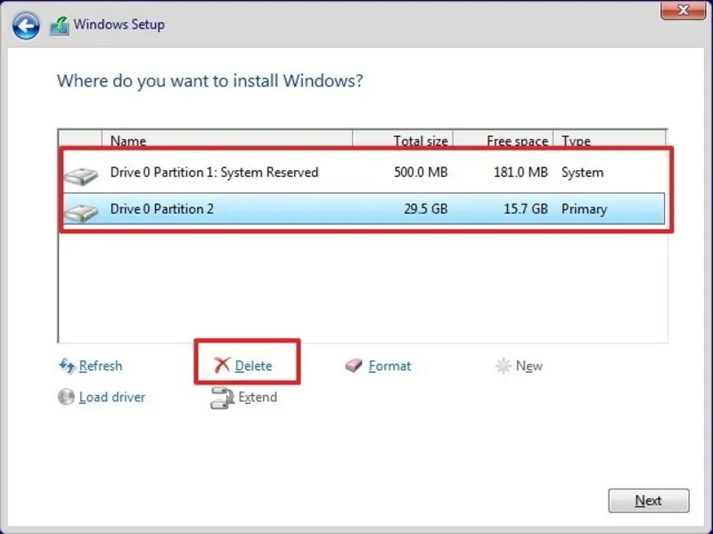Image resolution: width=713 pixels, height=534 pixels.
Task: Click the Load driver disc icon
Action: click(66, 398)
